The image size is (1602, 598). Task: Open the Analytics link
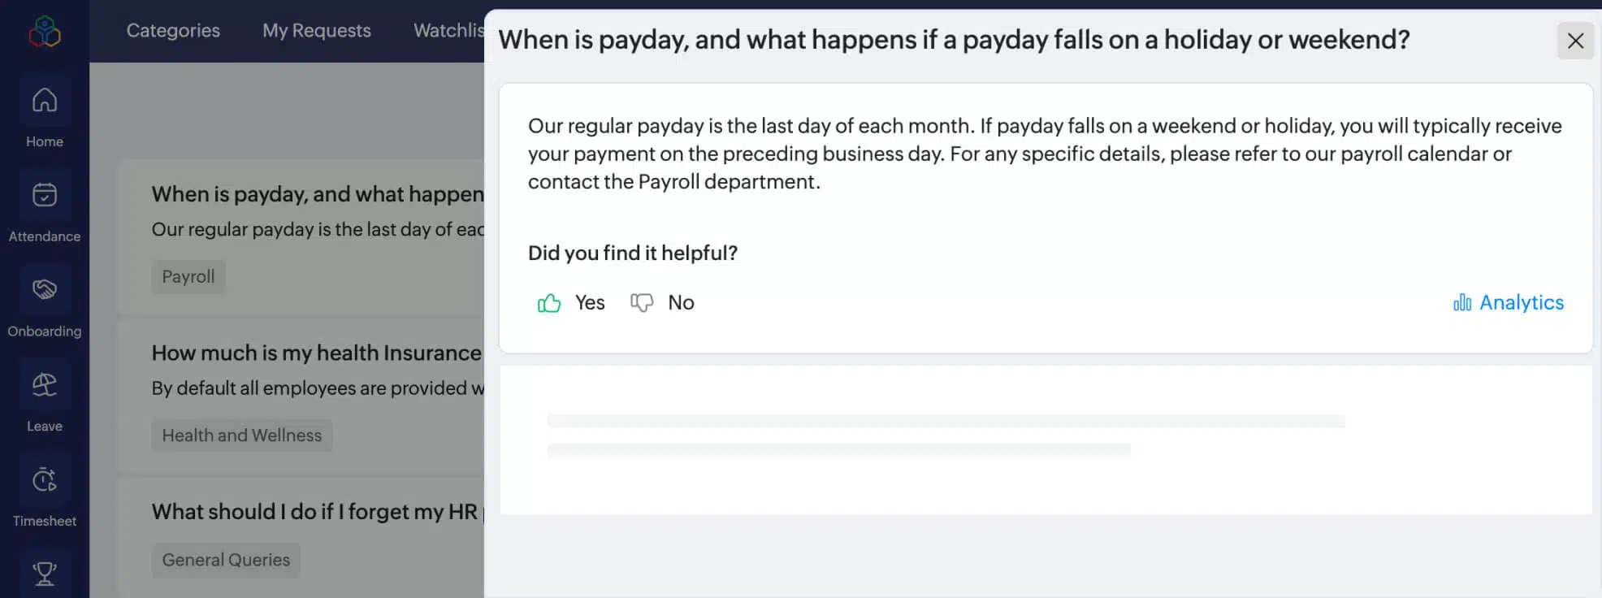click(1521, 303)
